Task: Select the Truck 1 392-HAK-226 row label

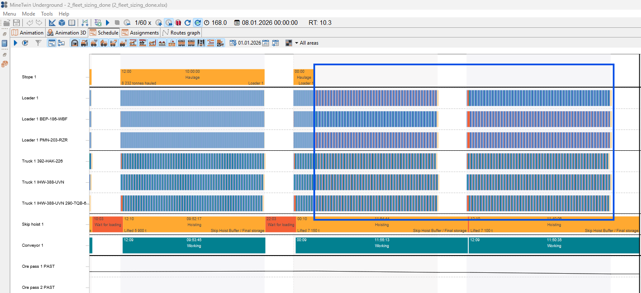Action: pyautogui.click(x=42, y=161)
